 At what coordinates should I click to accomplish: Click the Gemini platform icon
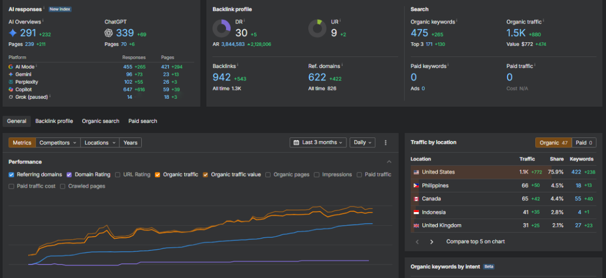click(x=11, y=74)
